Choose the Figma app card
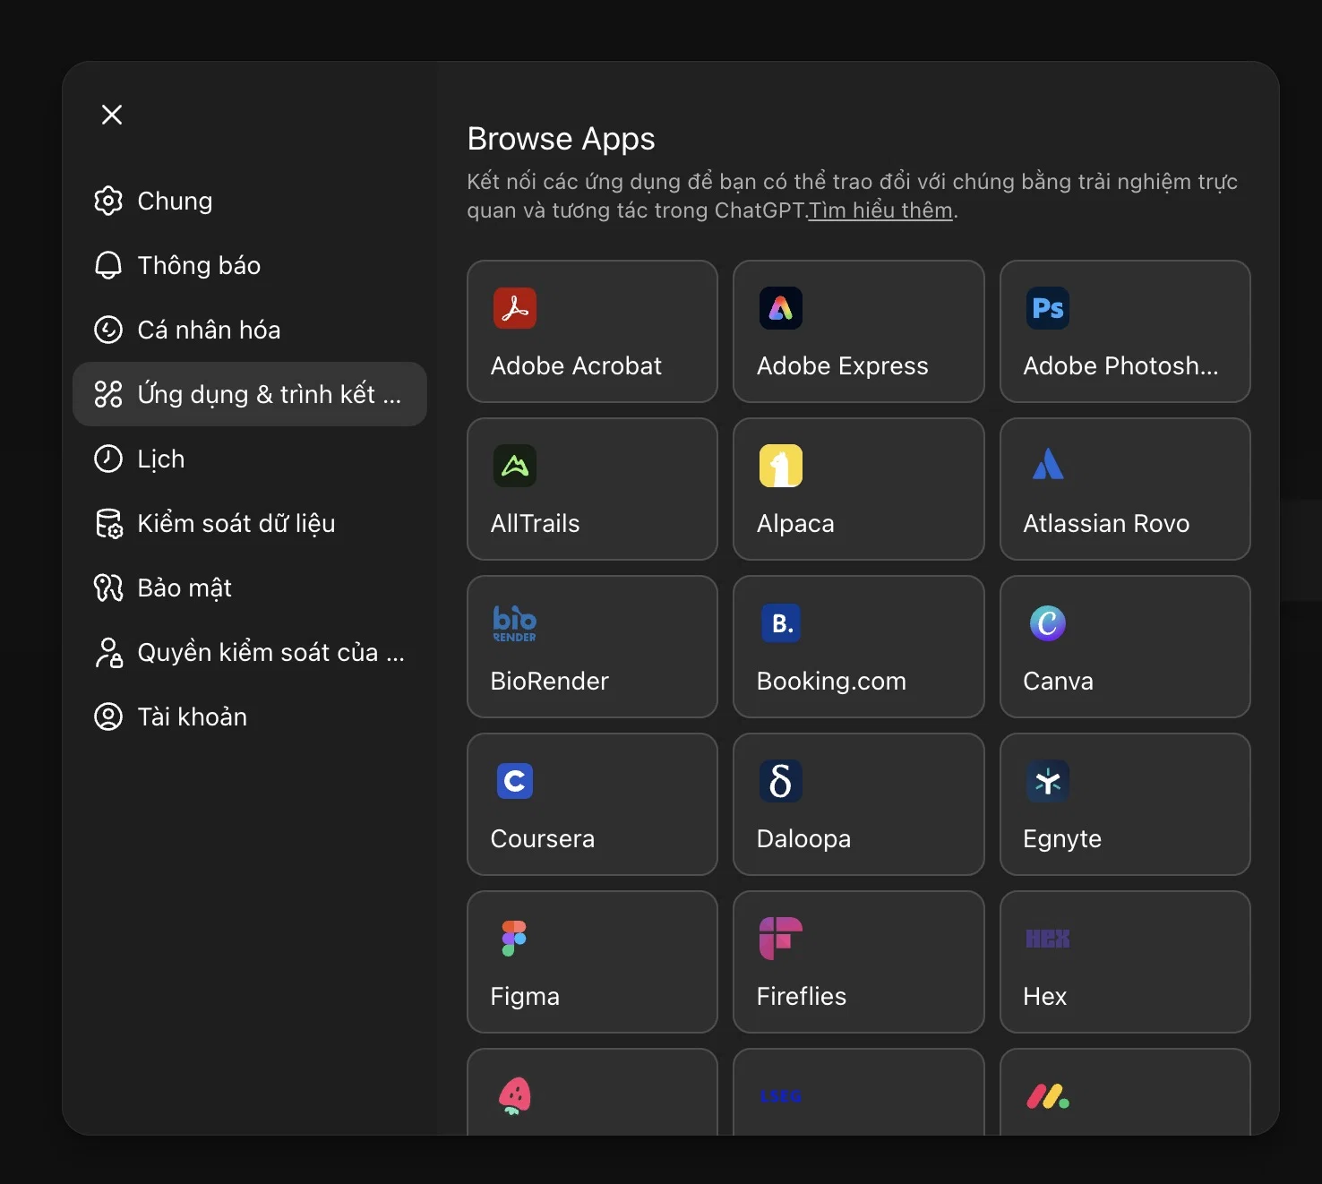The image size is (1322, 1184). tap(592, 962)
